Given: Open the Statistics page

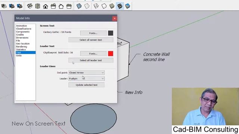Looking at the screenshot, I should point(21,50).
